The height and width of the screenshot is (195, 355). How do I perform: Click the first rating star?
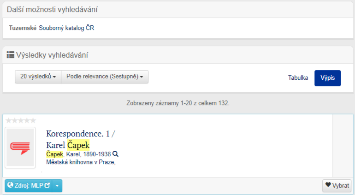(x=8, y=120)
